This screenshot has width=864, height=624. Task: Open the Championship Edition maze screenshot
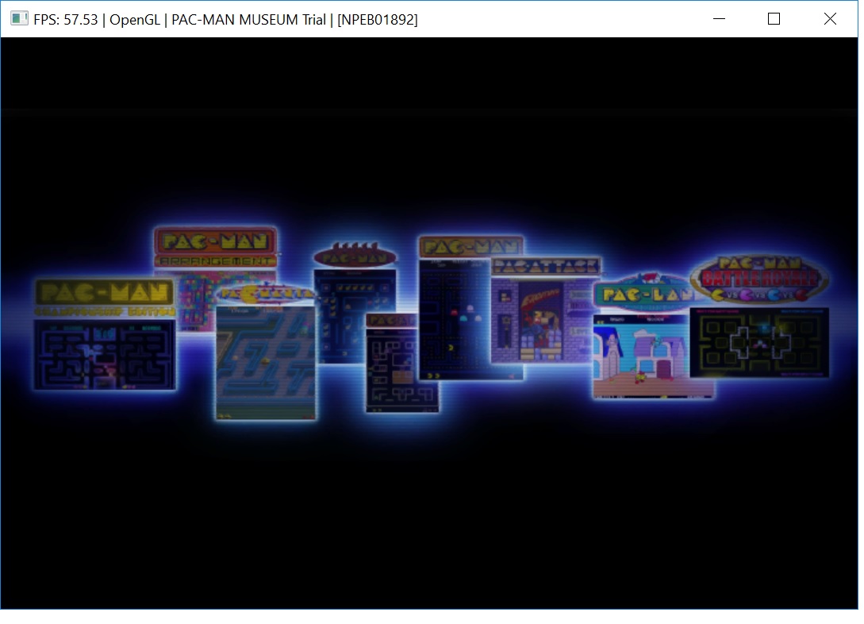click(x=105, y=355)
